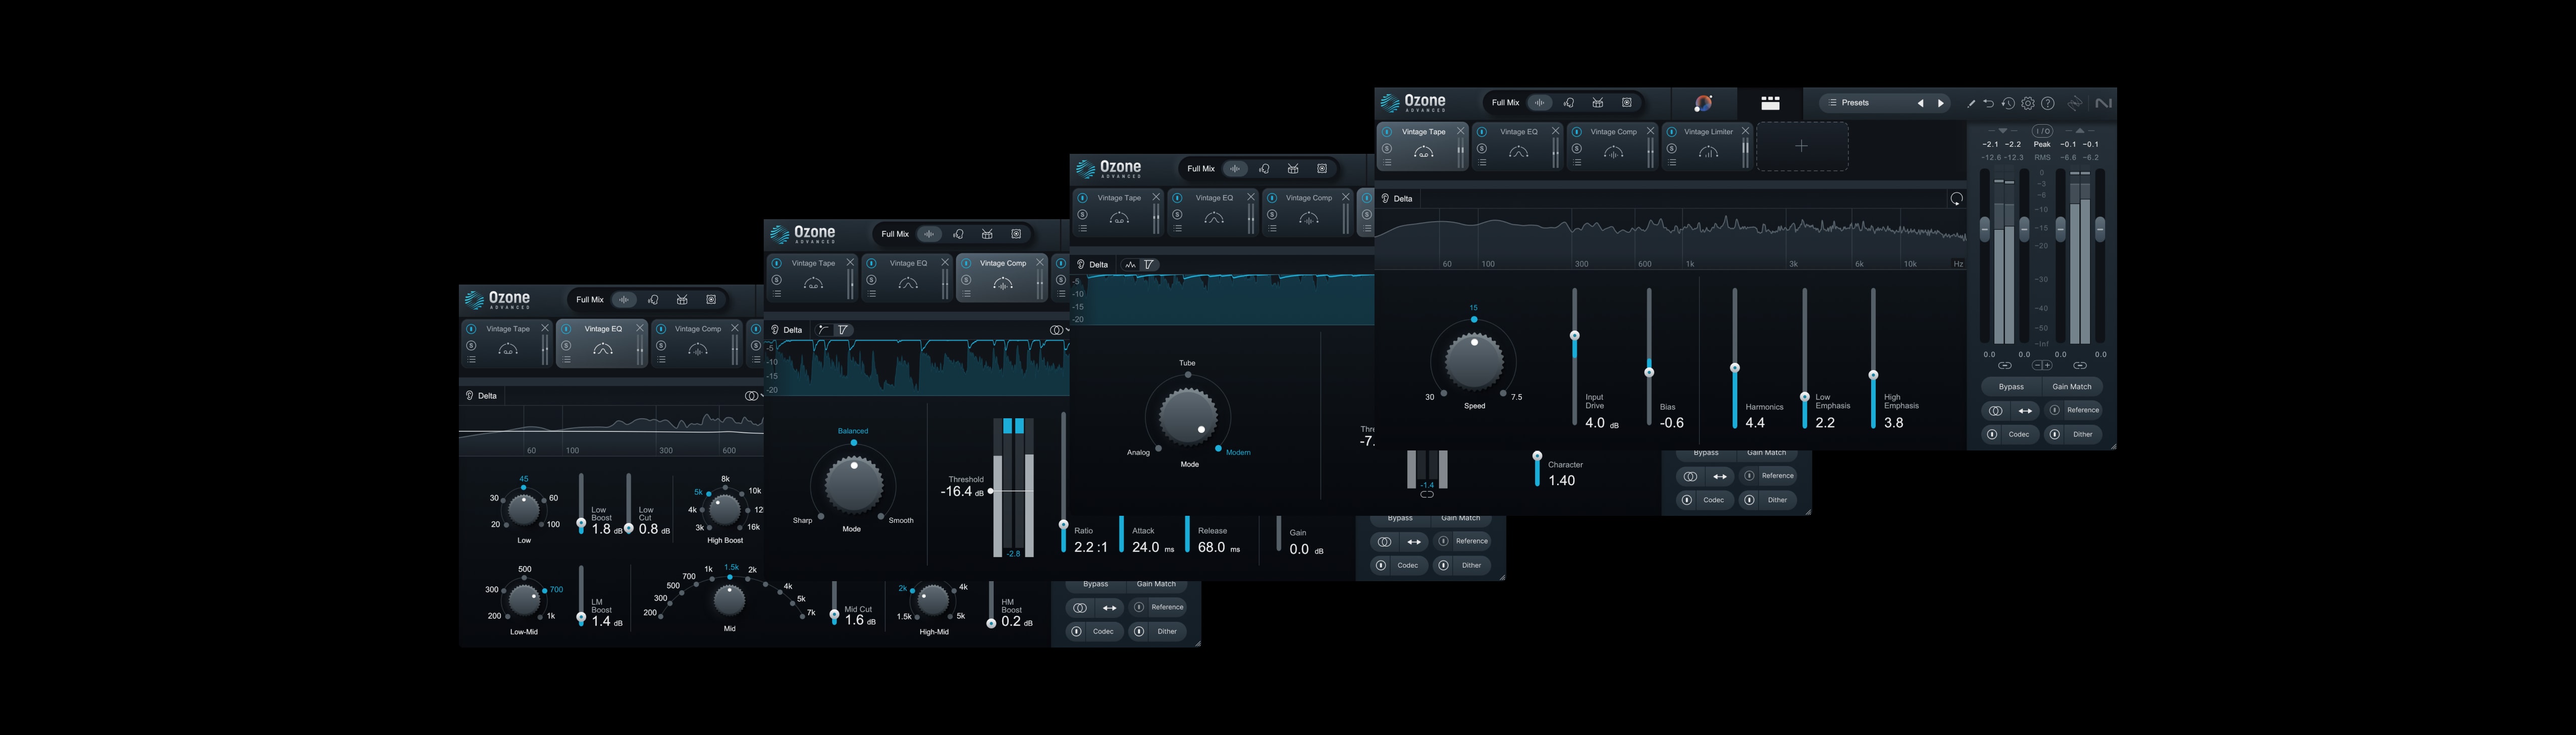The image size is (2576, 735).
Task: Click the next preset right arrow
Action: pyautogui.click(x=1941, y=103)
